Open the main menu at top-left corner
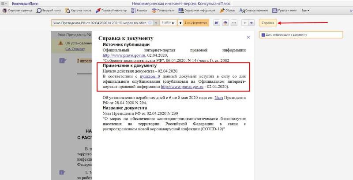The height and width of the screenshot is (180, 353). coord(4,4)
